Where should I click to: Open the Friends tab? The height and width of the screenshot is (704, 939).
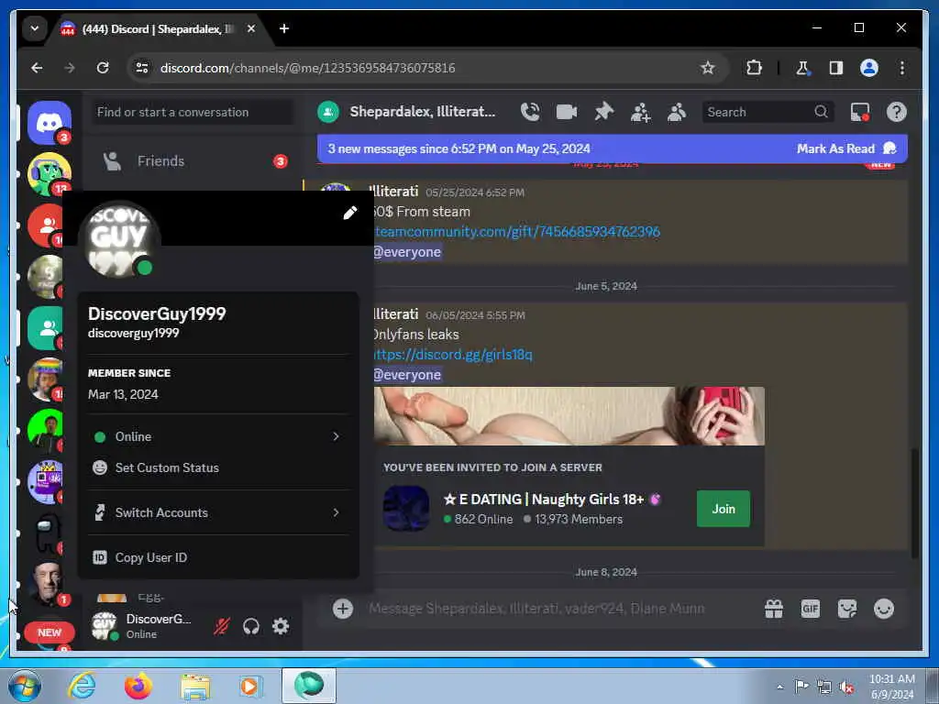tap(192, 161)
